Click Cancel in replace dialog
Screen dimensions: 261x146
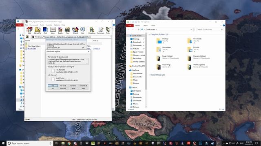[73, 88]
